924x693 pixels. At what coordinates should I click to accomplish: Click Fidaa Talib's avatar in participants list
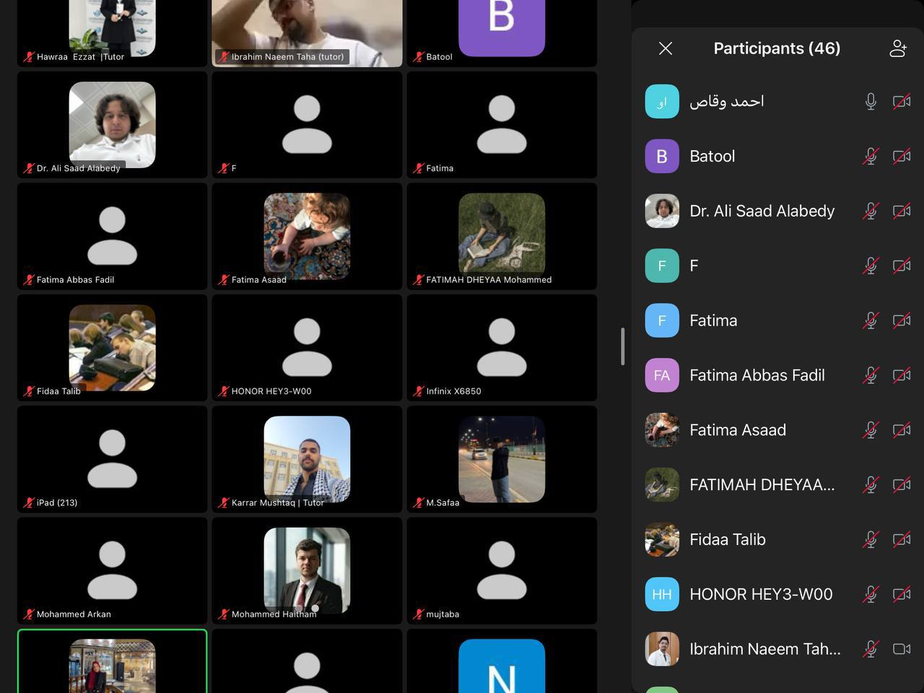coord(662,540)
